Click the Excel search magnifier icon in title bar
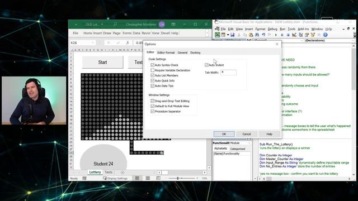 coord(115,25)
